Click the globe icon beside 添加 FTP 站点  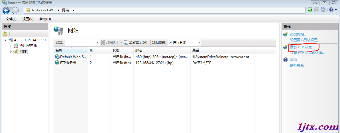pos(286,47)
